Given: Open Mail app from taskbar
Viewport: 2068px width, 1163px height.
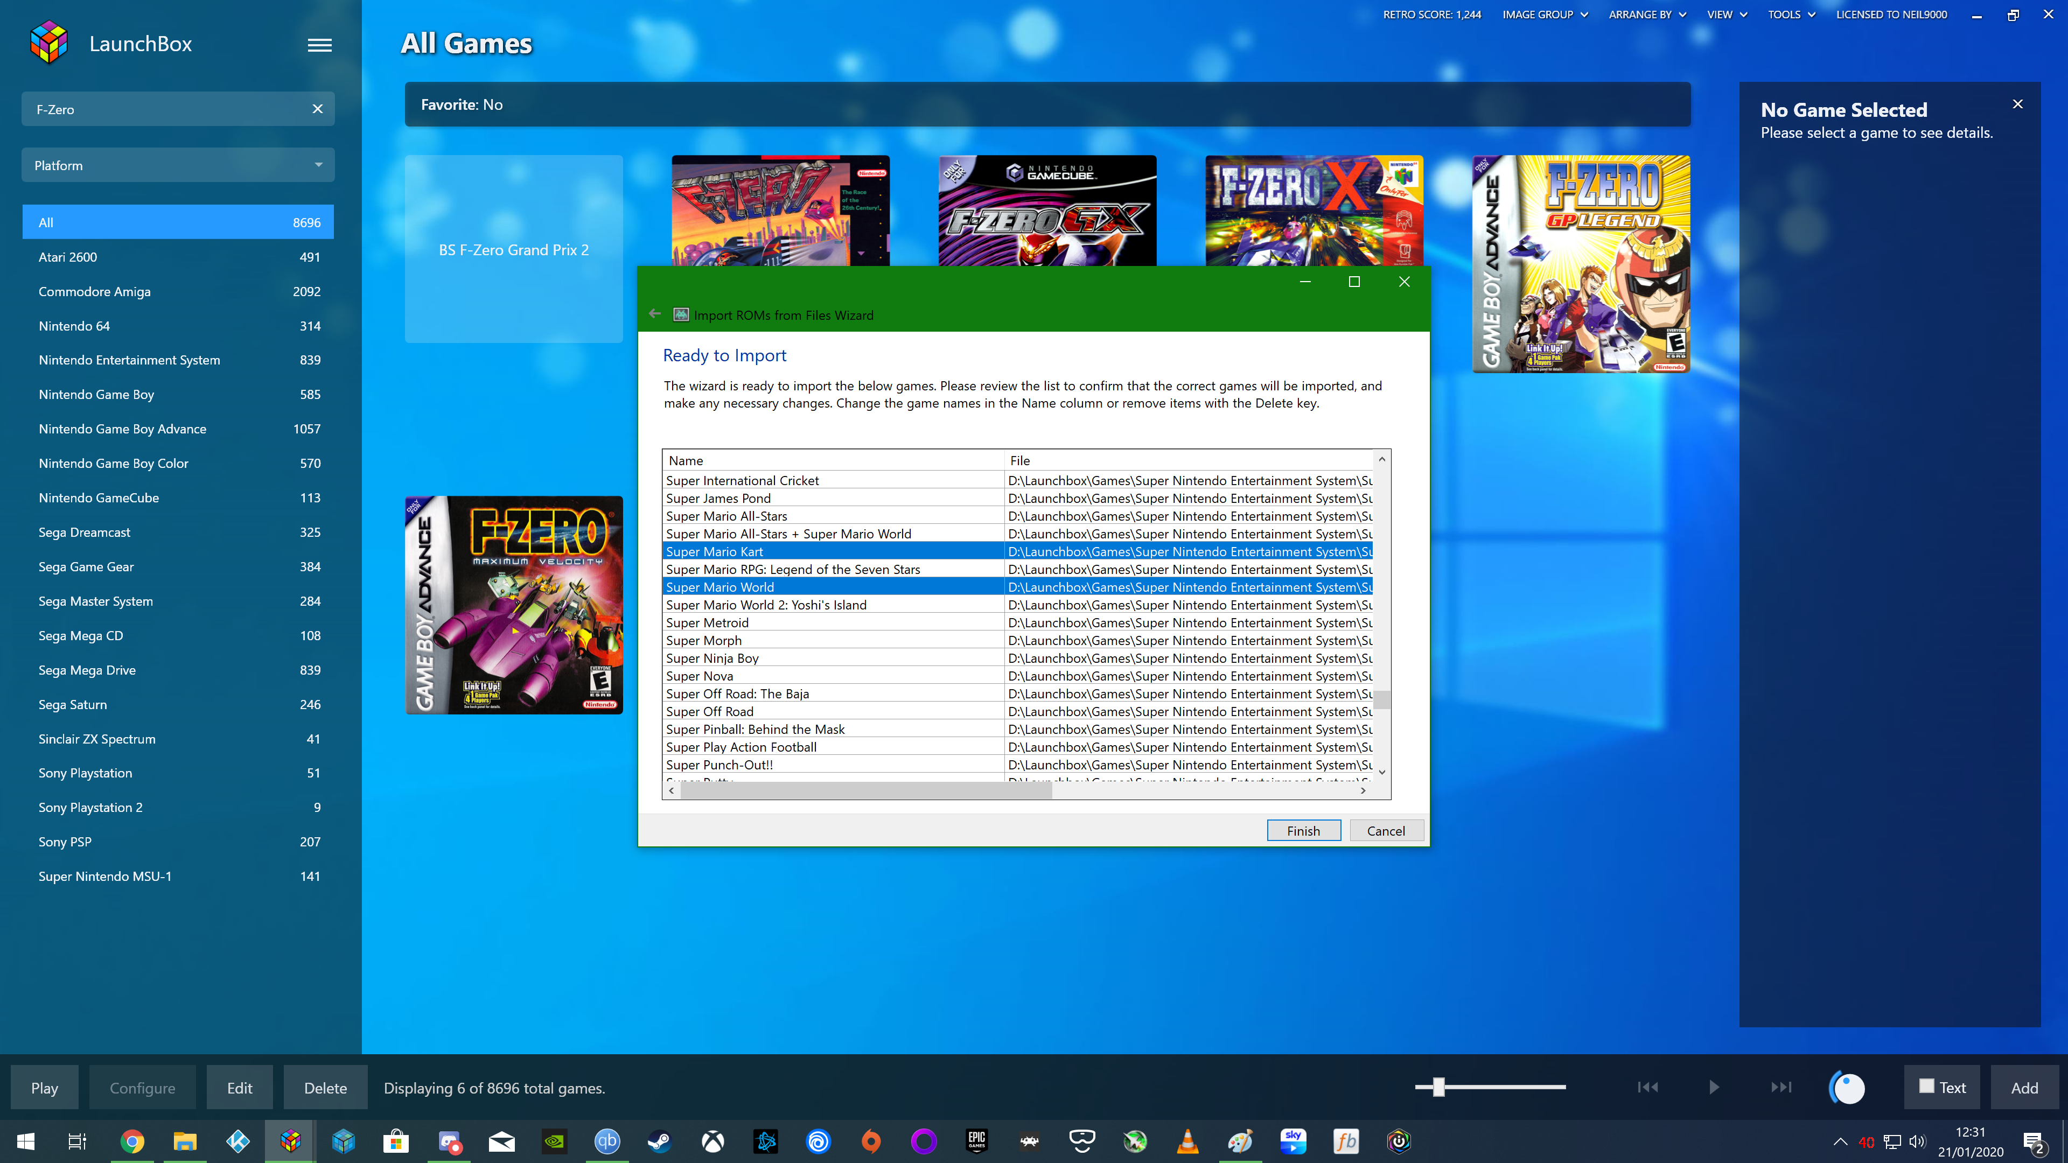Looking at the screenshot, I should tap(502, 1140).
